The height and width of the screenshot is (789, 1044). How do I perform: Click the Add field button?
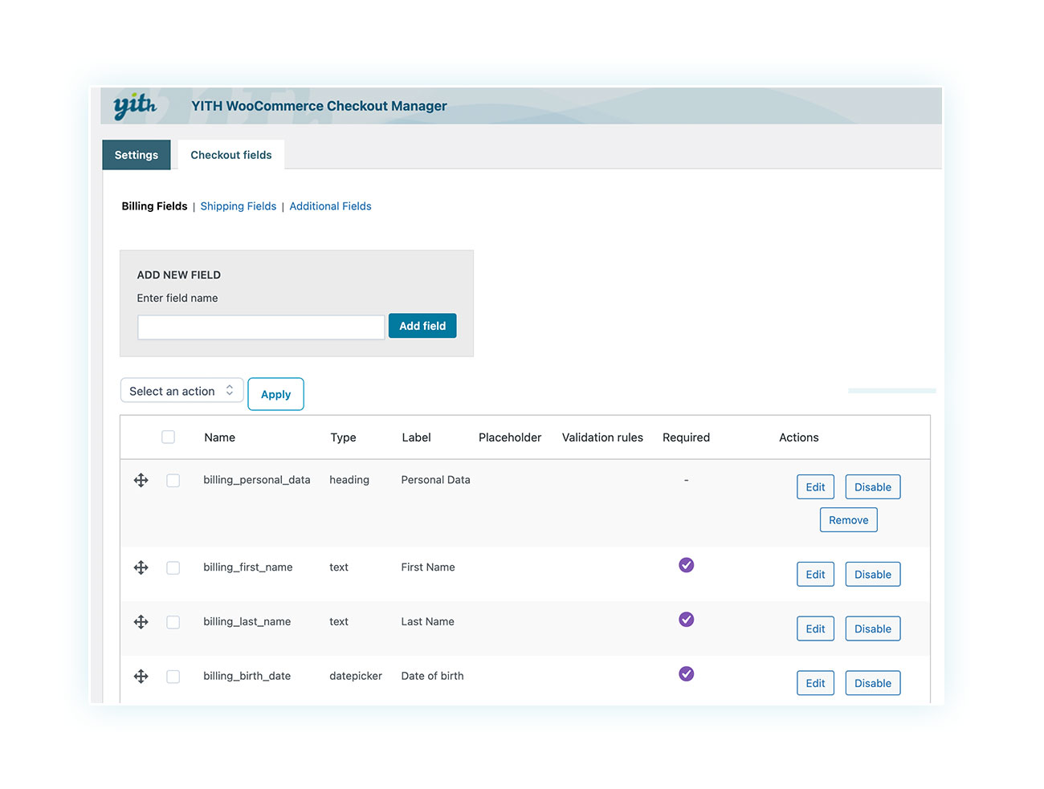point(422,326)
